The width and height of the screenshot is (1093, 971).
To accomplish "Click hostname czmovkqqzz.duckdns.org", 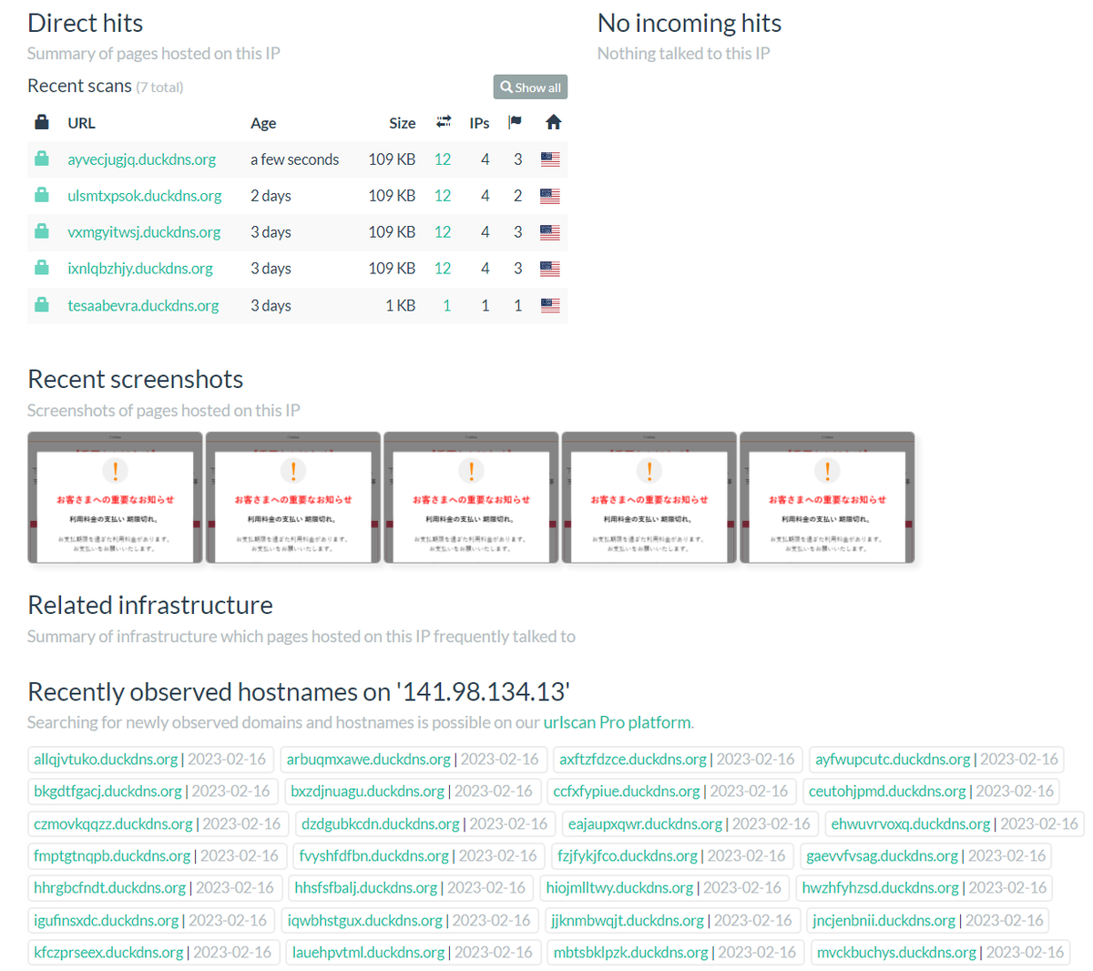I will click(113, 824).
